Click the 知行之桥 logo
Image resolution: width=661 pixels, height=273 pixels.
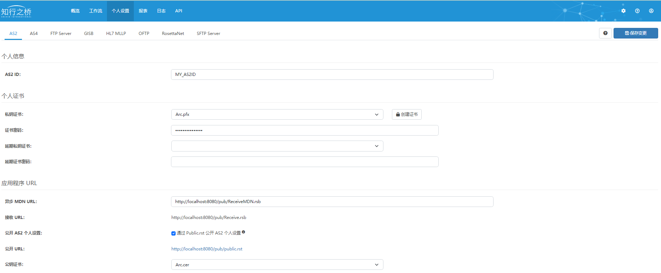[16, 11]
